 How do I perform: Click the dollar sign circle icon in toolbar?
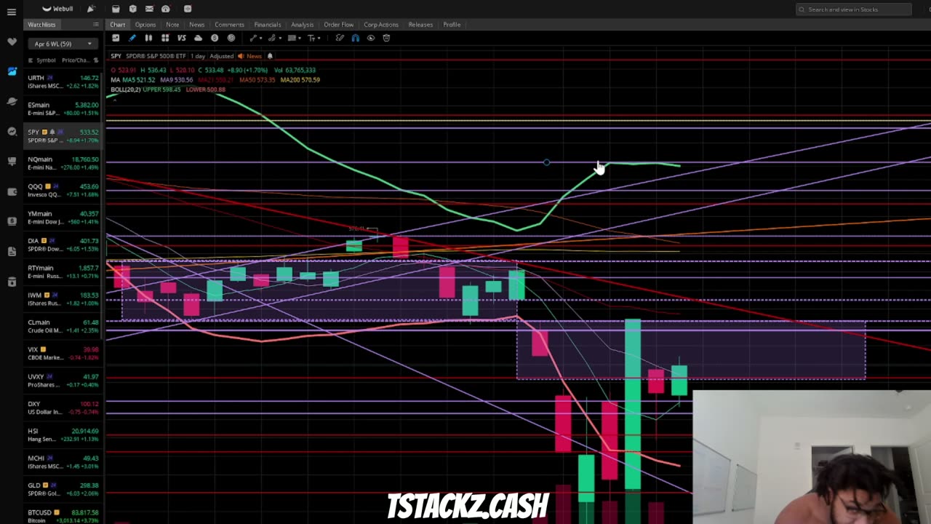215,38
